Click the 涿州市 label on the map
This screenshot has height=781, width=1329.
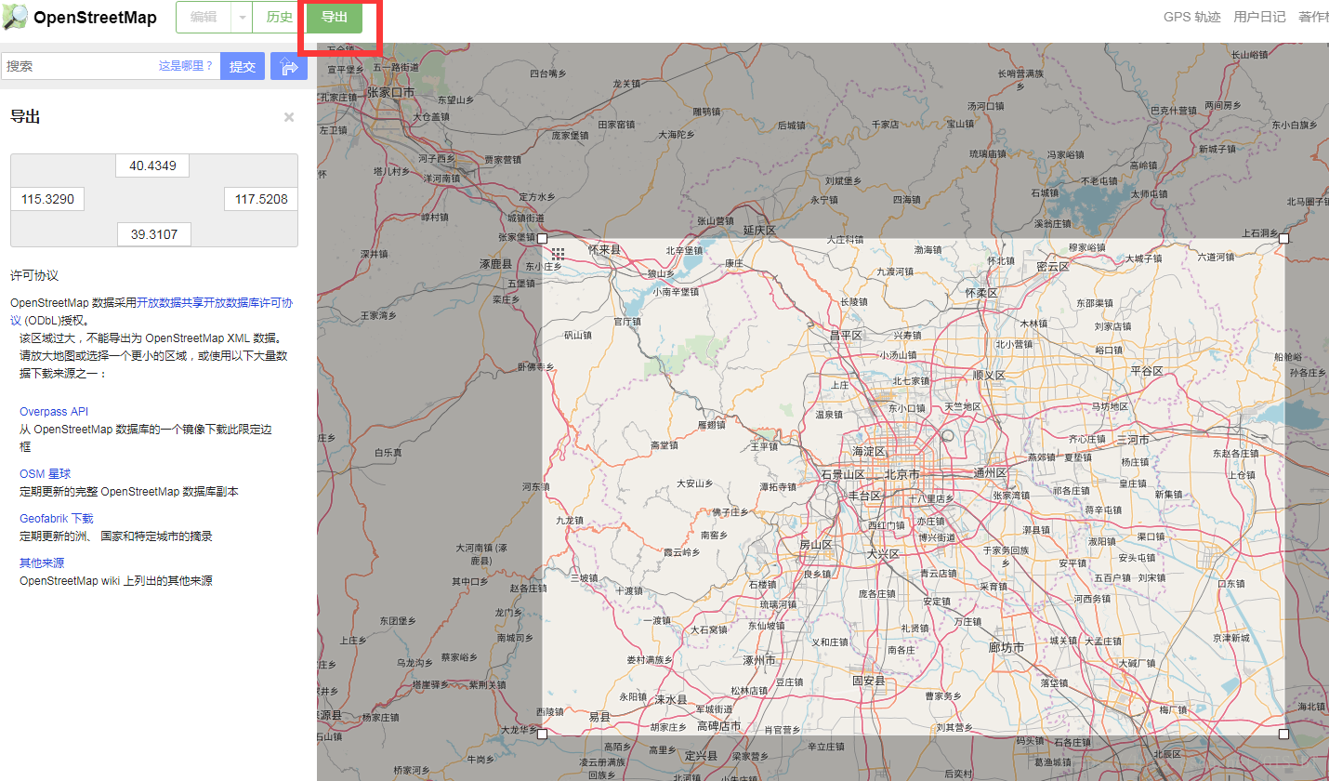pos(759,660)
